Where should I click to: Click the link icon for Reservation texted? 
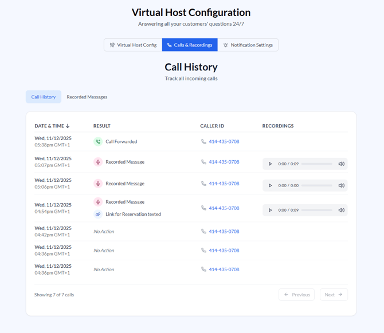pos(98,215)
